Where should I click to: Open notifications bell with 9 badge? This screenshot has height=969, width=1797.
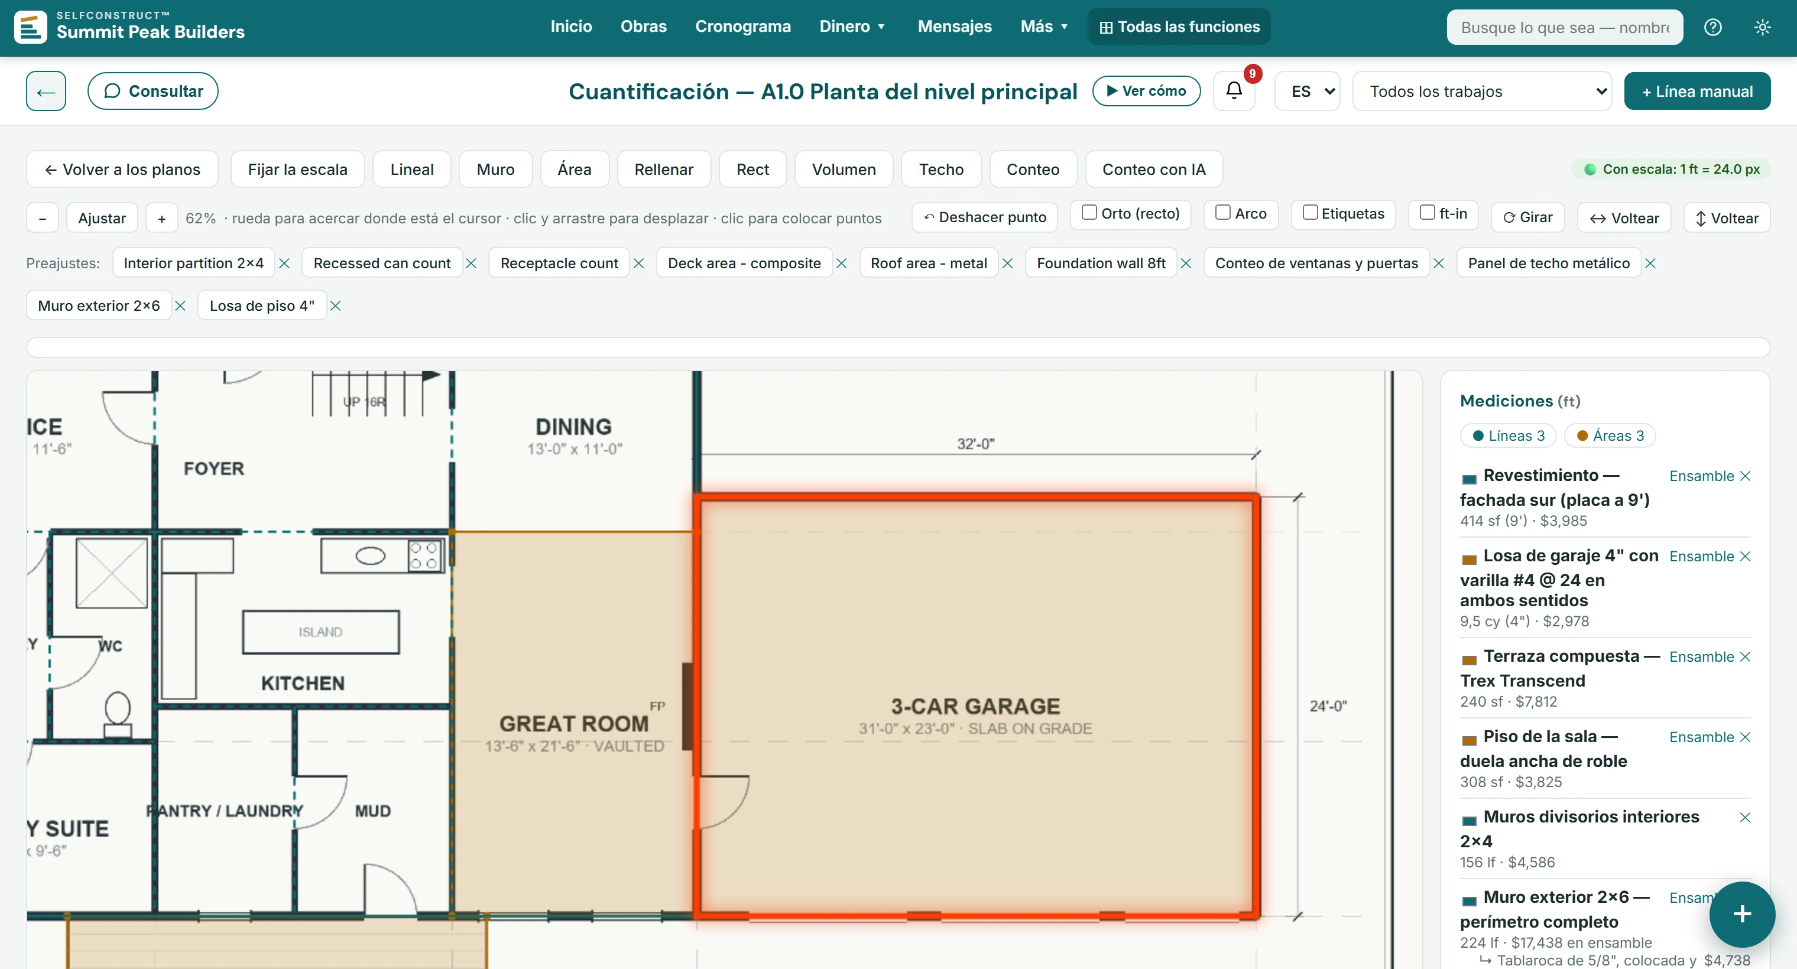click(x=1234, y=90)
